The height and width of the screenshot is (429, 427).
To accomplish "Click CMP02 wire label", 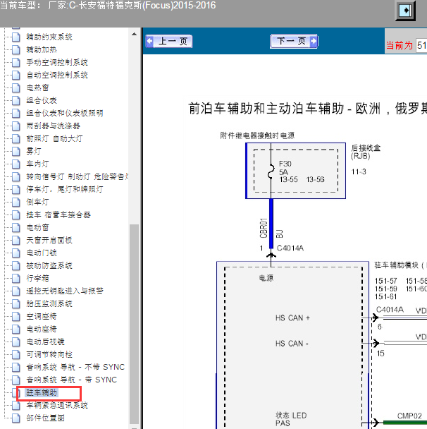I will [x=409, y=416].
